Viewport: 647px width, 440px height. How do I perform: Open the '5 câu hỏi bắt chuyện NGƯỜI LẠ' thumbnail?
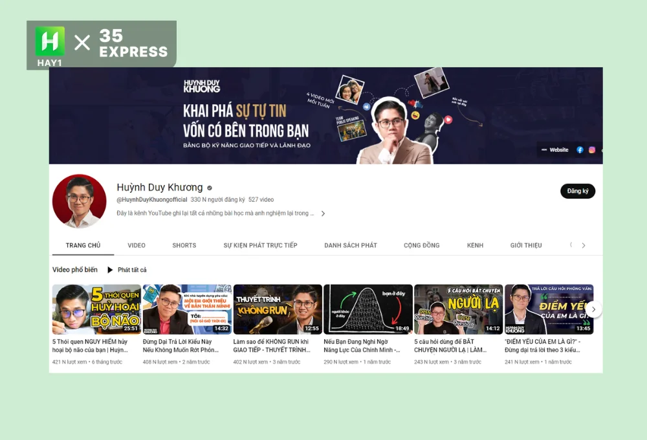click(459, 309)
